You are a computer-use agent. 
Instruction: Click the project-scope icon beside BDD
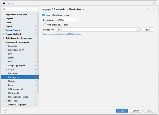36,54
